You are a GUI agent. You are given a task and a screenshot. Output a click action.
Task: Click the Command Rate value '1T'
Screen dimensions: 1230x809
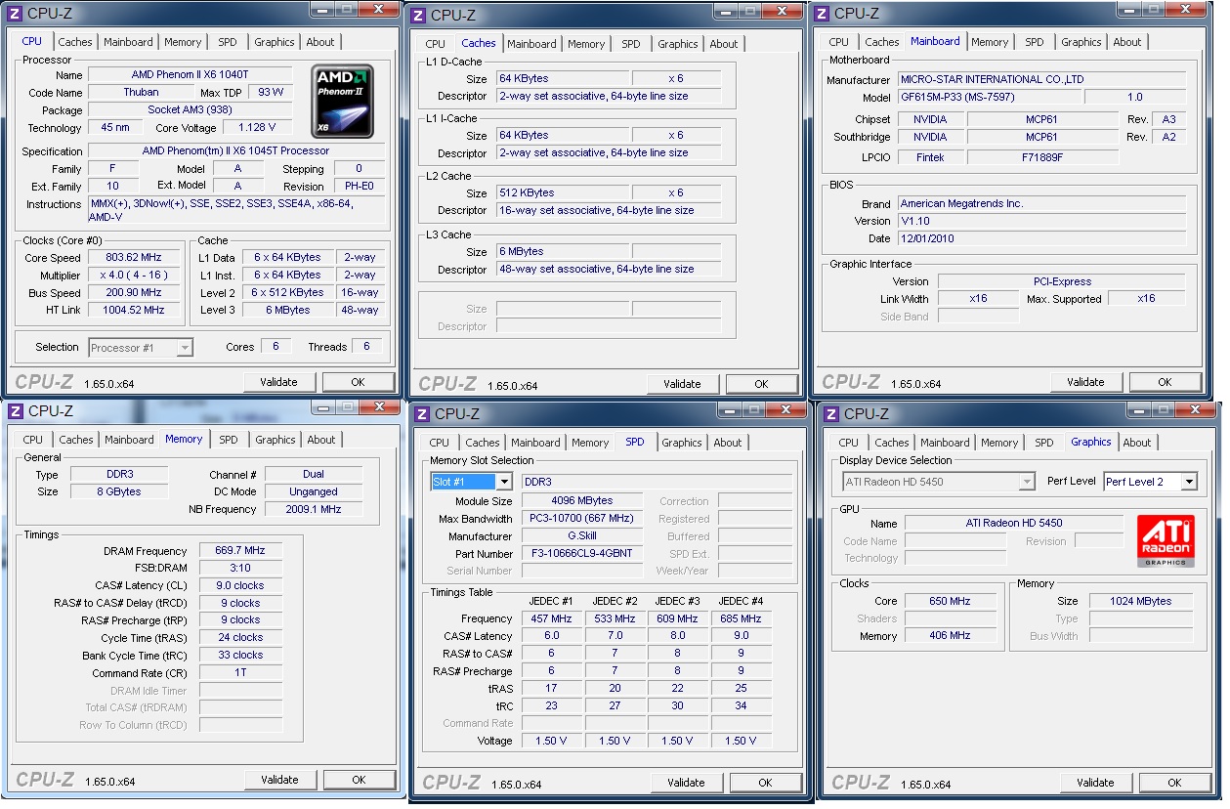click(240, 674)
